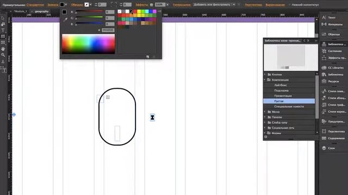Open Добавить или фильтровать hyperlink dropdown
Viewport: 348px width, 195px height.
(234, 5)
